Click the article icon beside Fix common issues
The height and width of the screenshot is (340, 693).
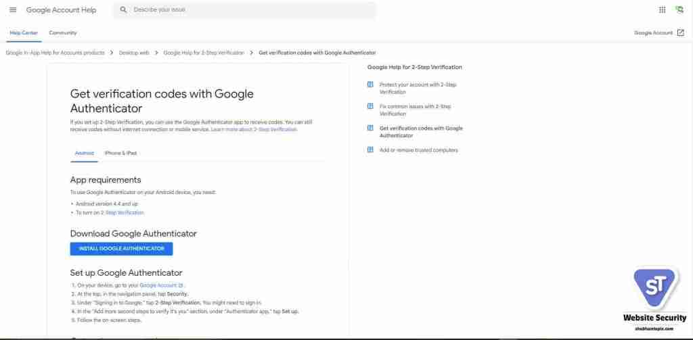click(x=370, y=106)
